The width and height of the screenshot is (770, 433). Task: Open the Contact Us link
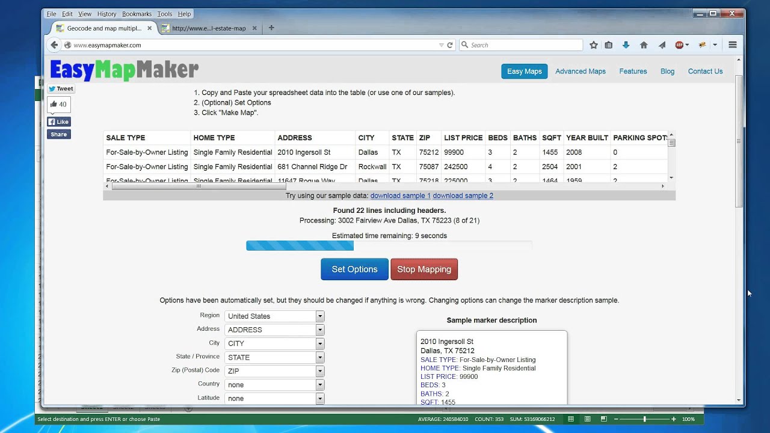[x=705, y=71]
